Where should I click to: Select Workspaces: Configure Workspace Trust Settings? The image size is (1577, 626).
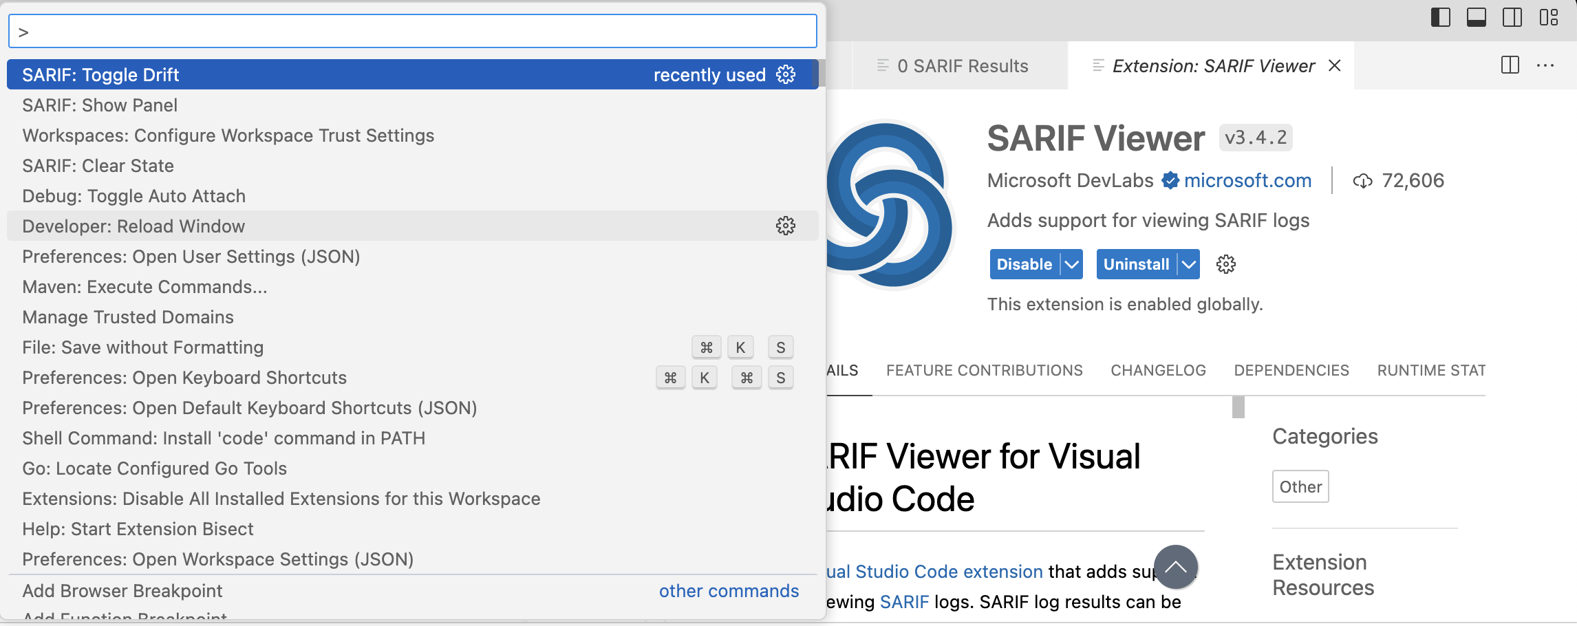[x=413, y=135]
